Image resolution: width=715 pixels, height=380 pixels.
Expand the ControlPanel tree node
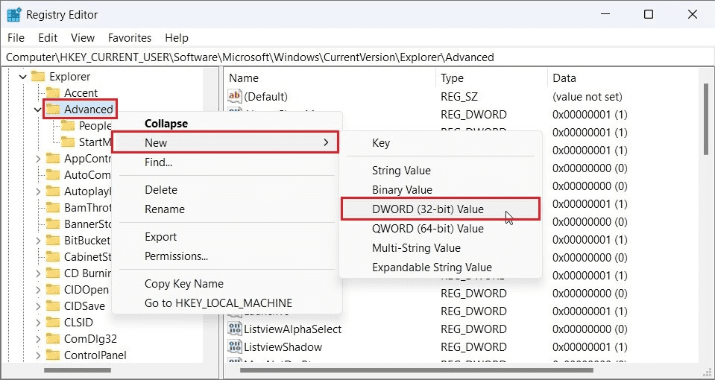38,355
